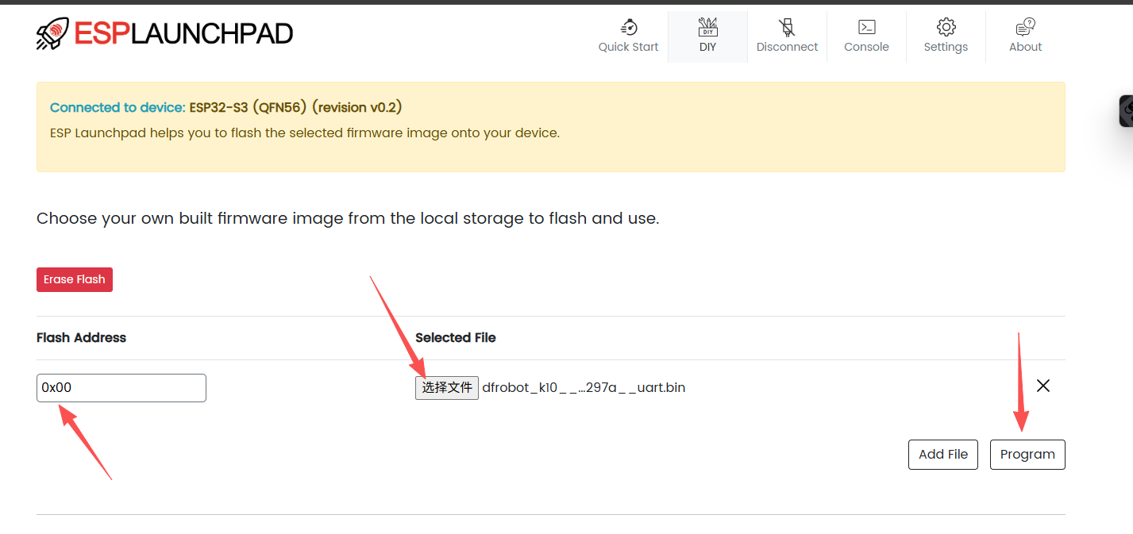Click the Flash Address column header
This screenshot has width=1133, height=534.
pos(81,337)
